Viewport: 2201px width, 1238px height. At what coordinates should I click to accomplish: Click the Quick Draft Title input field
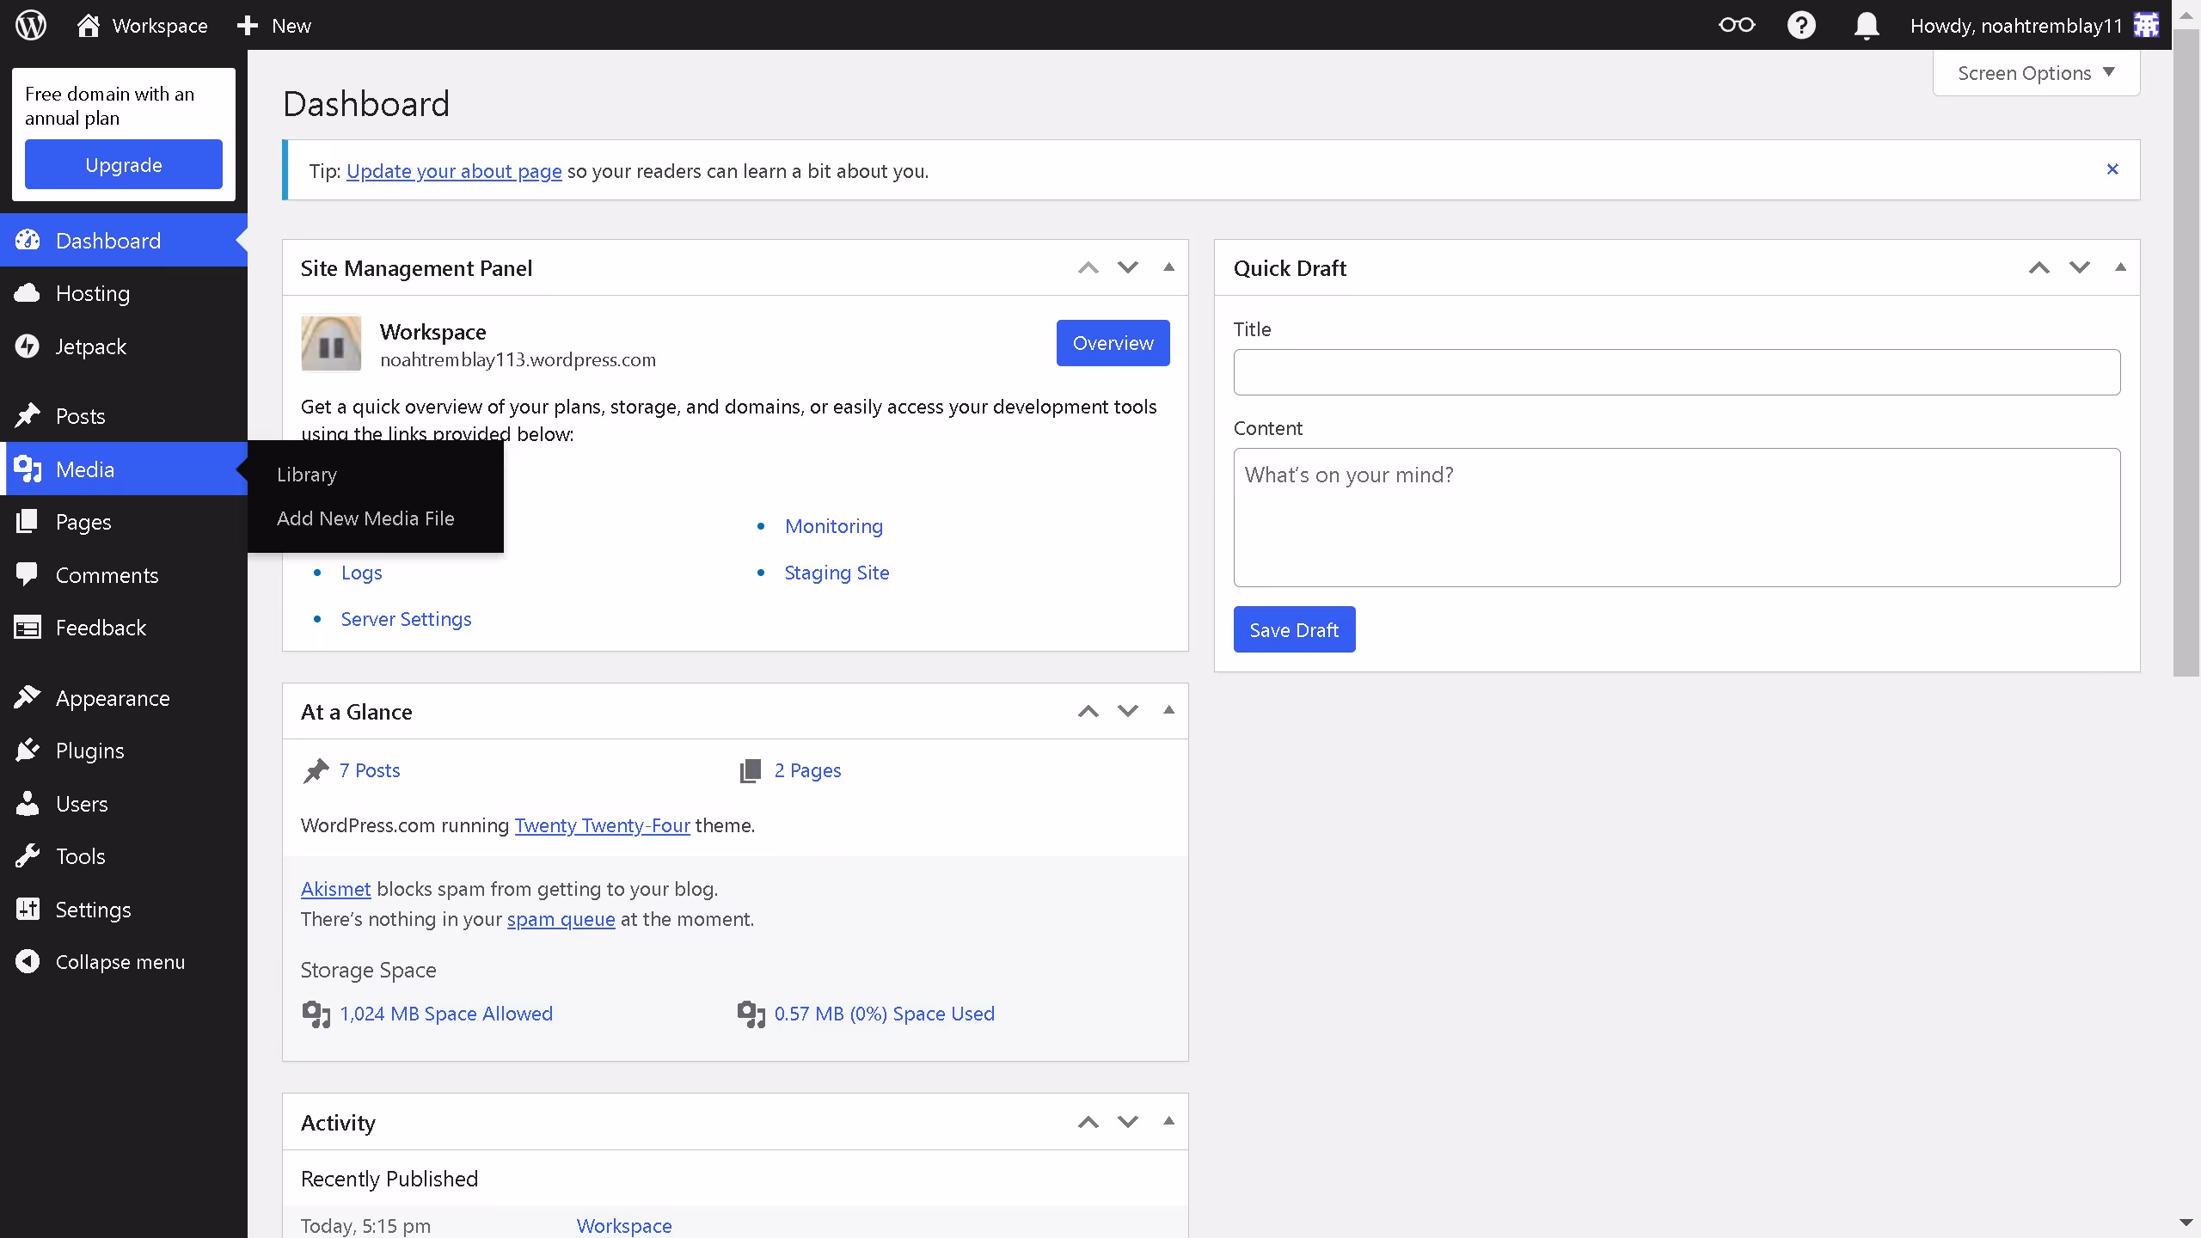1677,372
